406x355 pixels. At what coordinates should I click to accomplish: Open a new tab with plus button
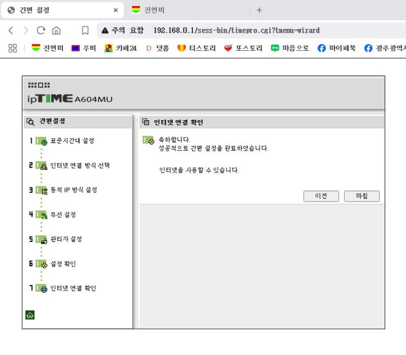(259, 10)
